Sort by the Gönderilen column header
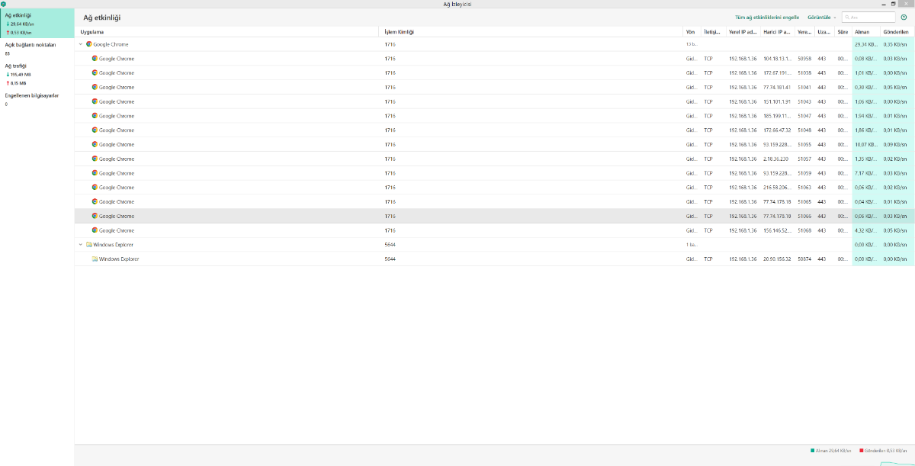Viewport: 915px width, 466px height. 897,32
